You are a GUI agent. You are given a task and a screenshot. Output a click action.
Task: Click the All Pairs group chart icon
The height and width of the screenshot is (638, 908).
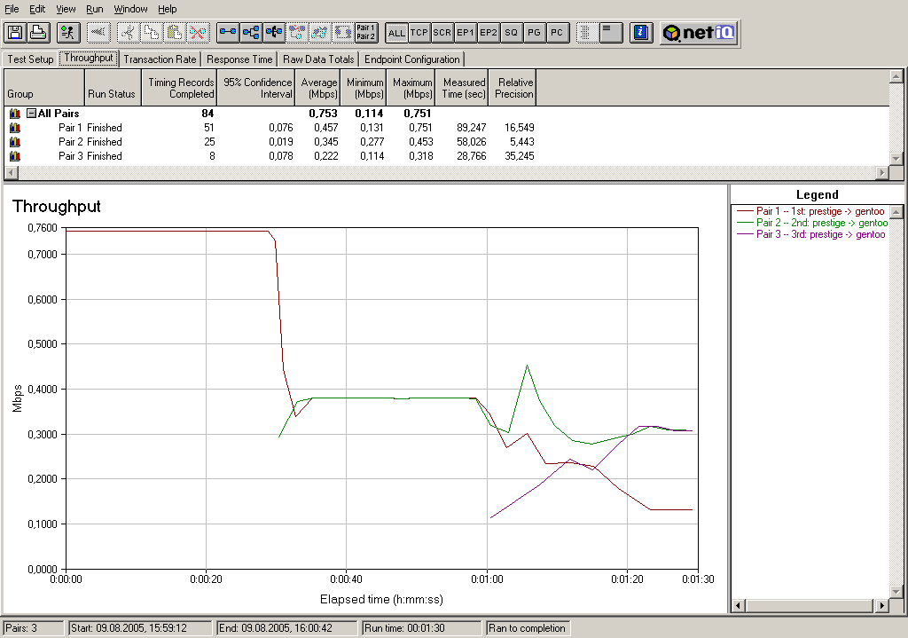click(x=15, y=114)
